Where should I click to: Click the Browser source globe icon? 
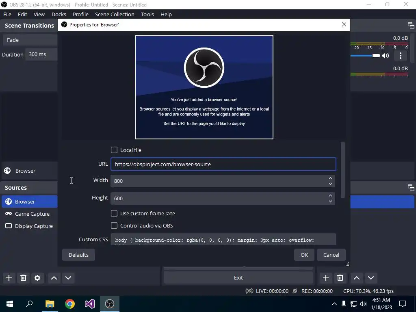(x=9, y=201)
